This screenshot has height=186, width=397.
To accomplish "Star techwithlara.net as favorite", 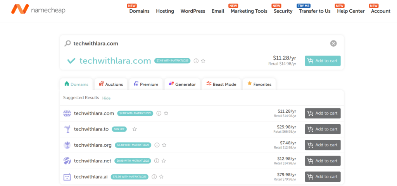I will click(164, 161).
